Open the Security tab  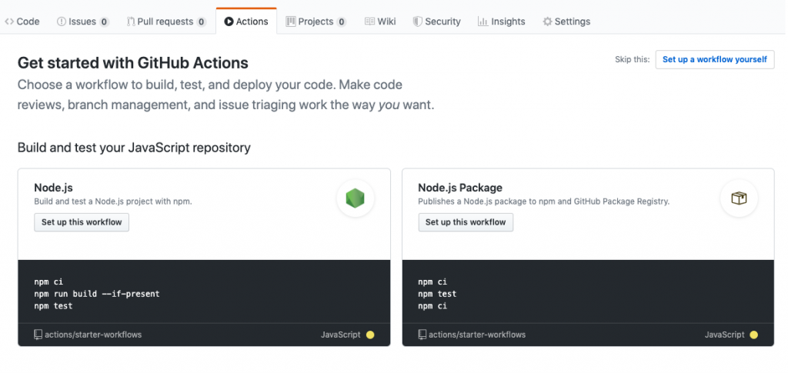click(x=437, y=22)
